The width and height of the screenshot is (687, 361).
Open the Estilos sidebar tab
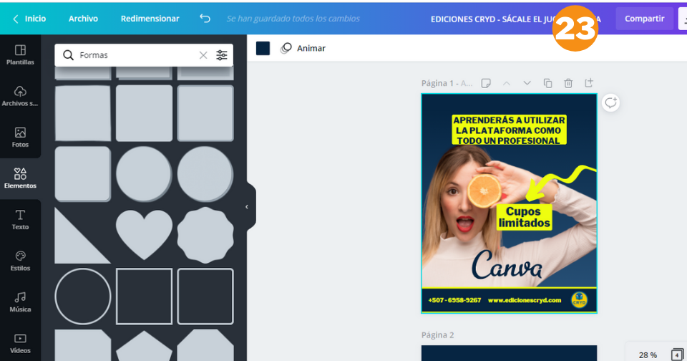[x=20, y=261]
